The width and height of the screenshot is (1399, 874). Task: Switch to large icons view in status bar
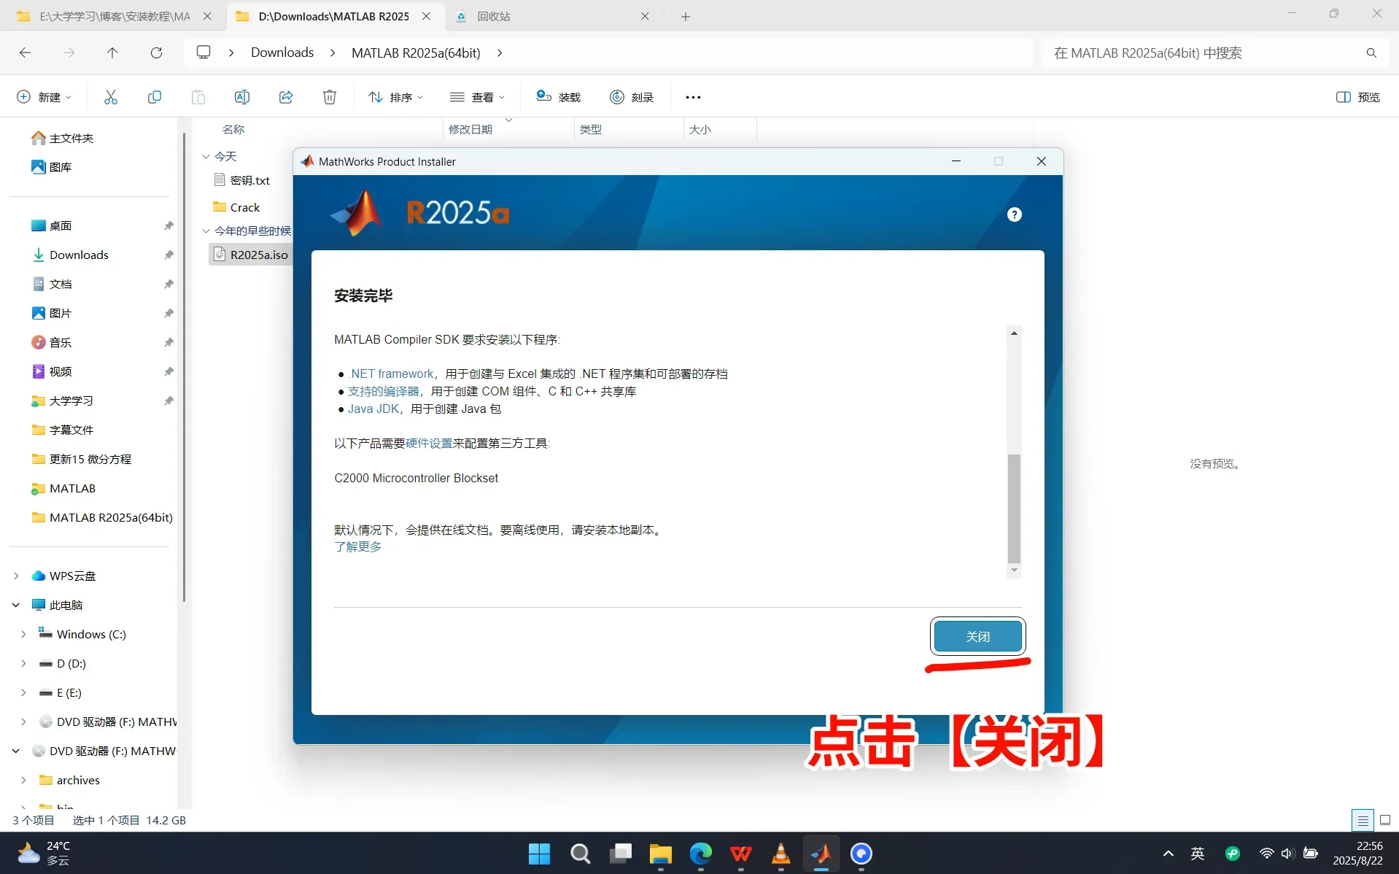1384,820
